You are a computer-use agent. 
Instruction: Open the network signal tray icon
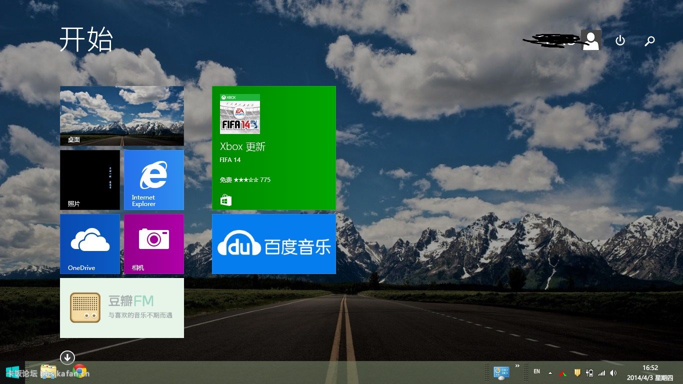pos(601,373)
